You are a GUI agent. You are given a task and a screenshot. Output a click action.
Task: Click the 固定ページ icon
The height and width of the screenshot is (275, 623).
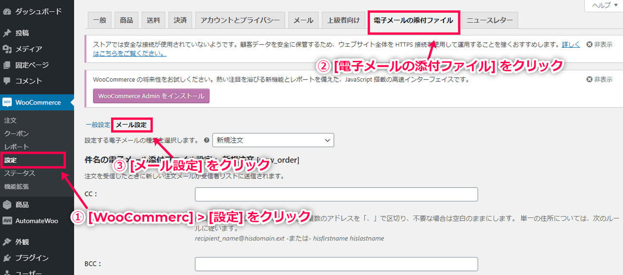(x=7, y=65)
